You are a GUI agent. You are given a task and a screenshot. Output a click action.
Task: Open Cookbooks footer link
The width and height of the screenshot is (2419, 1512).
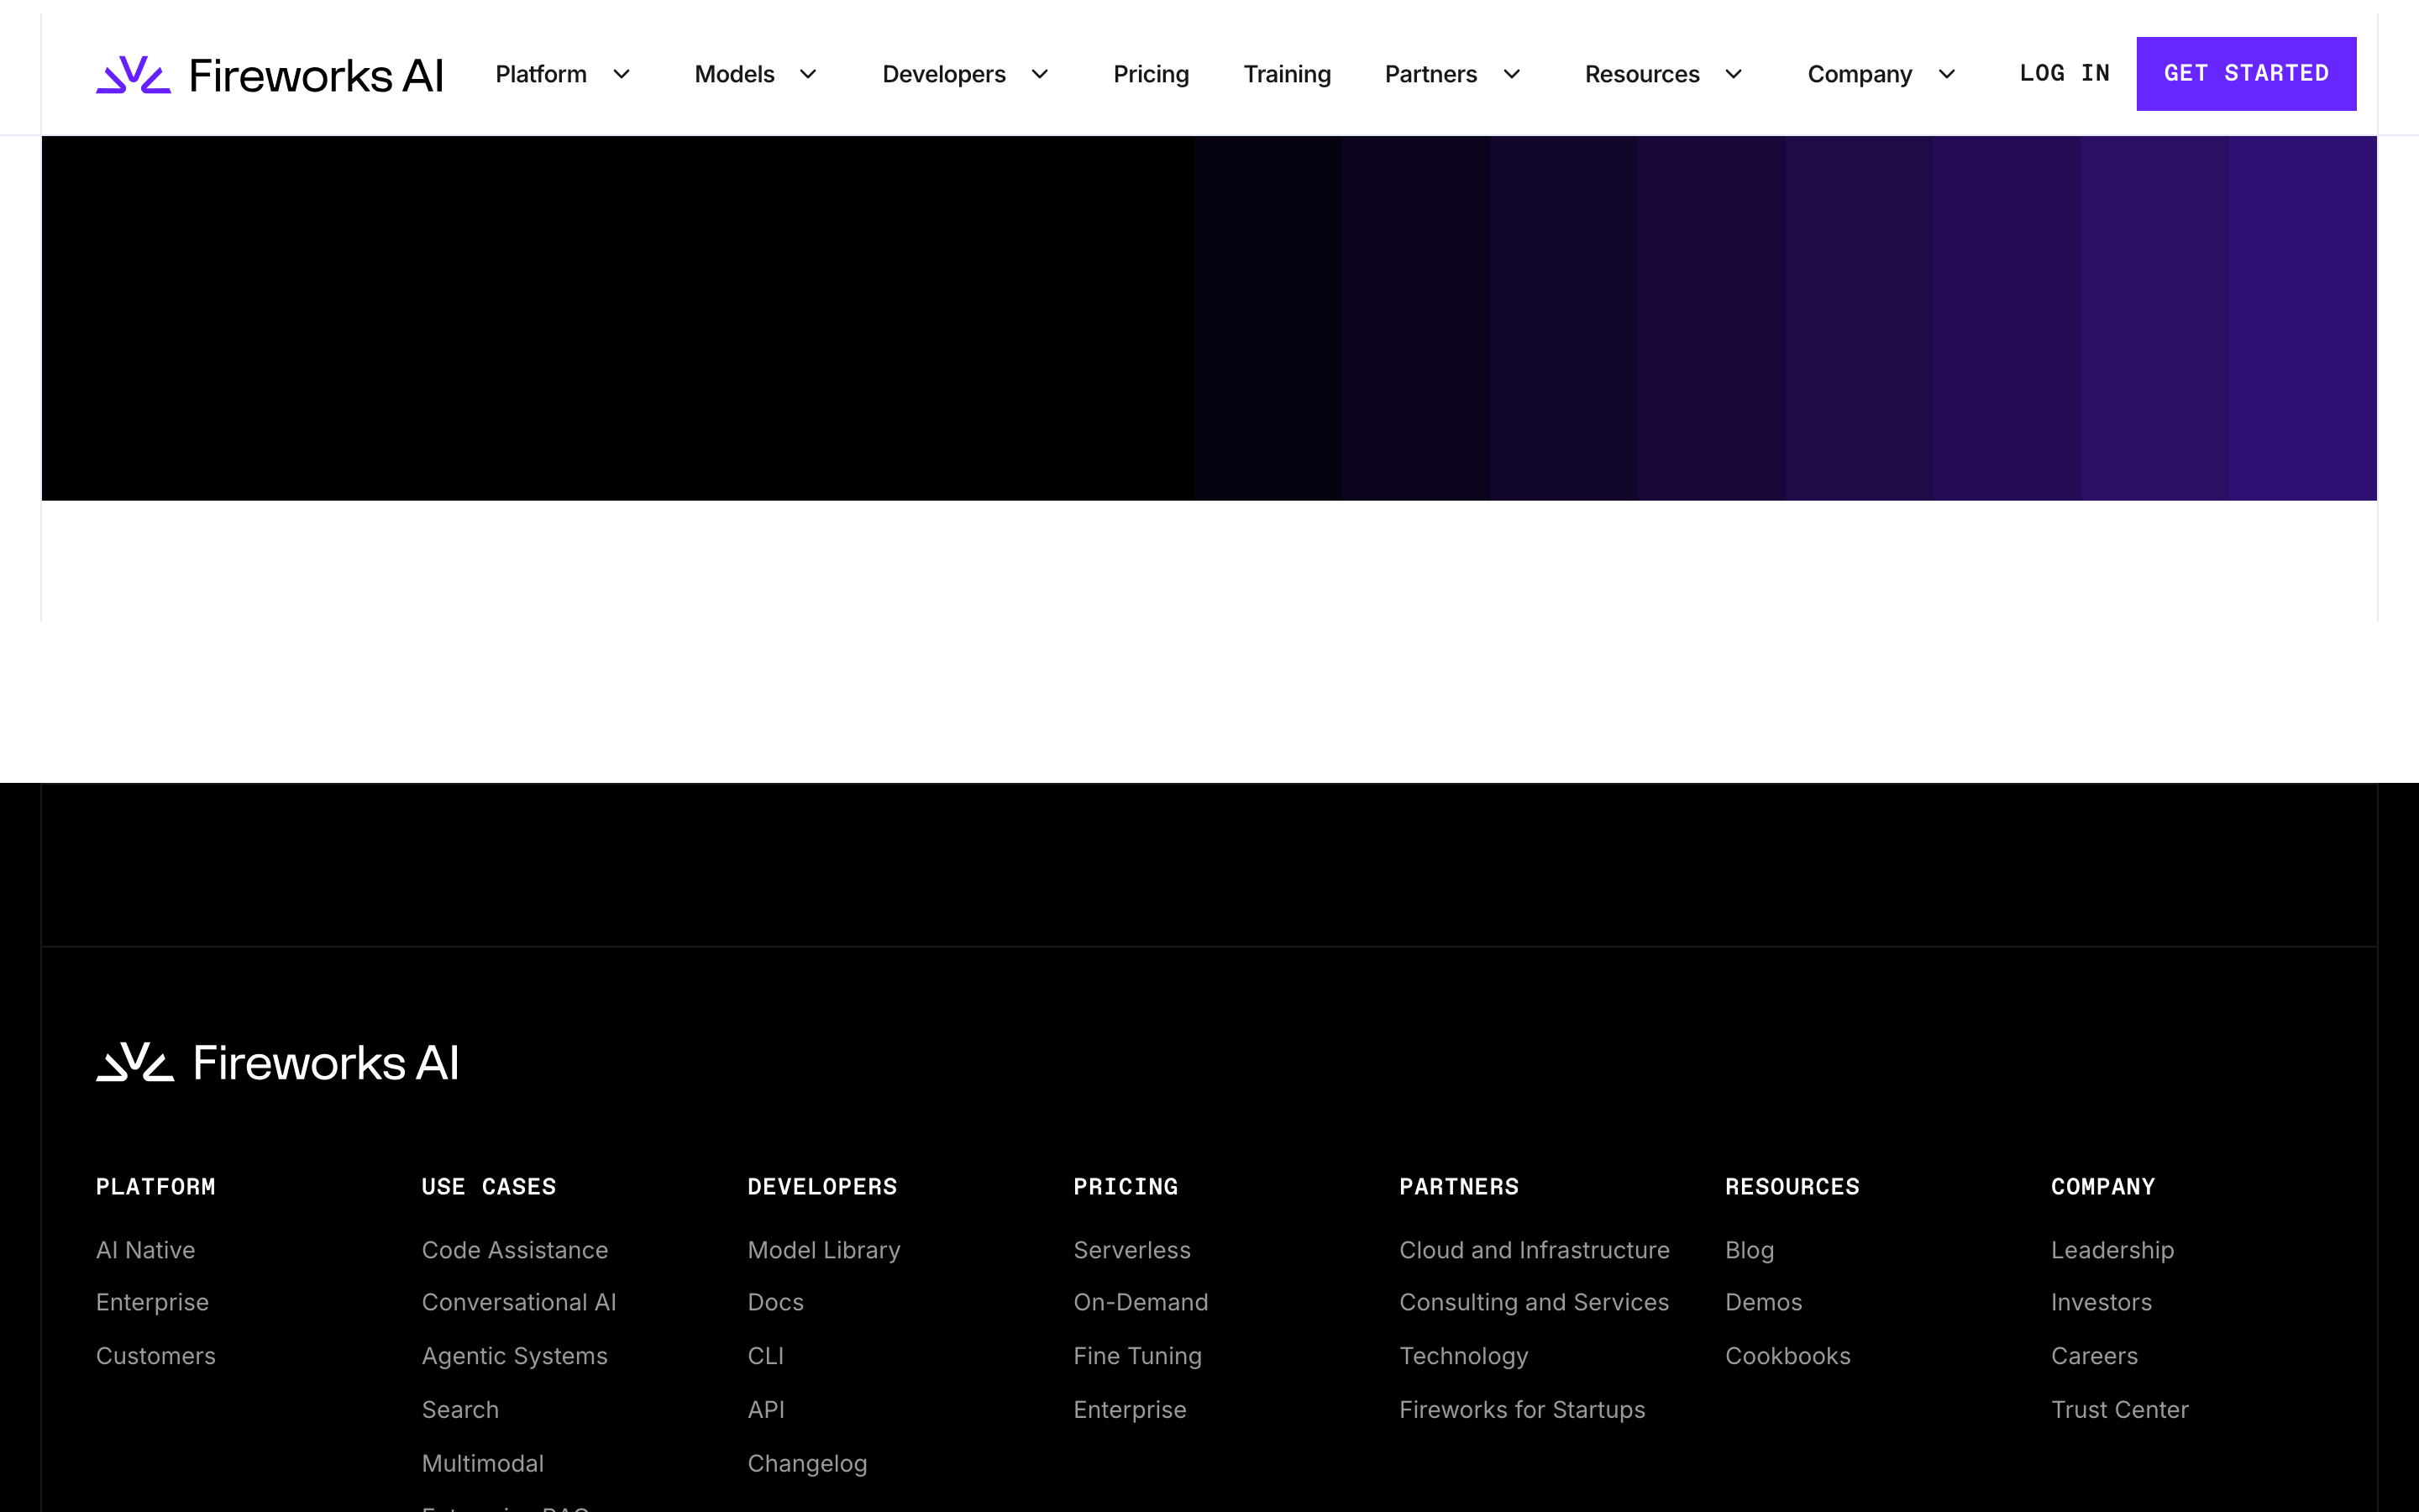coord(1787,1356)
